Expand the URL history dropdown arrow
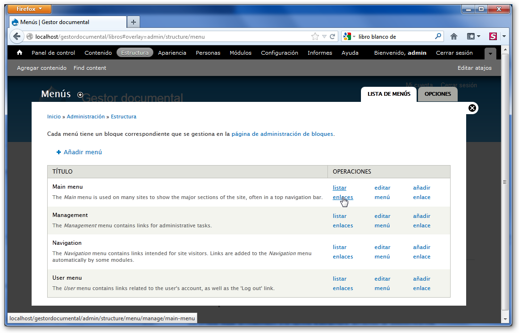Viewport: 519px width, 333px height. pyautogui.click(x=324, y=36)
